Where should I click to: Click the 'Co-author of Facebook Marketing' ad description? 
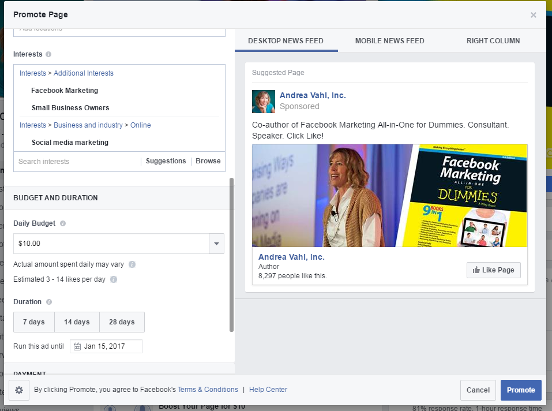point(381,130)
